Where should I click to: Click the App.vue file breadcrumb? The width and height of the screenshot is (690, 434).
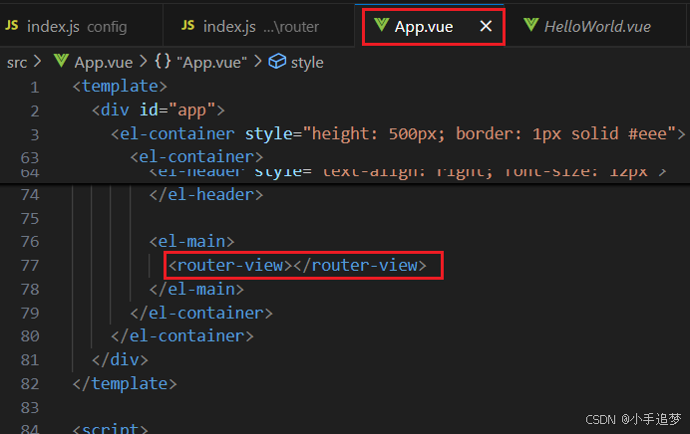click(x=104, y=63)
